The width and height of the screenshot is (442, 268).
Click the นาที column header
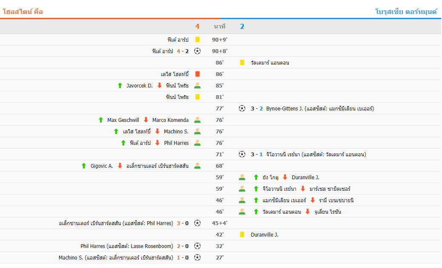click(x=220, y=26)
